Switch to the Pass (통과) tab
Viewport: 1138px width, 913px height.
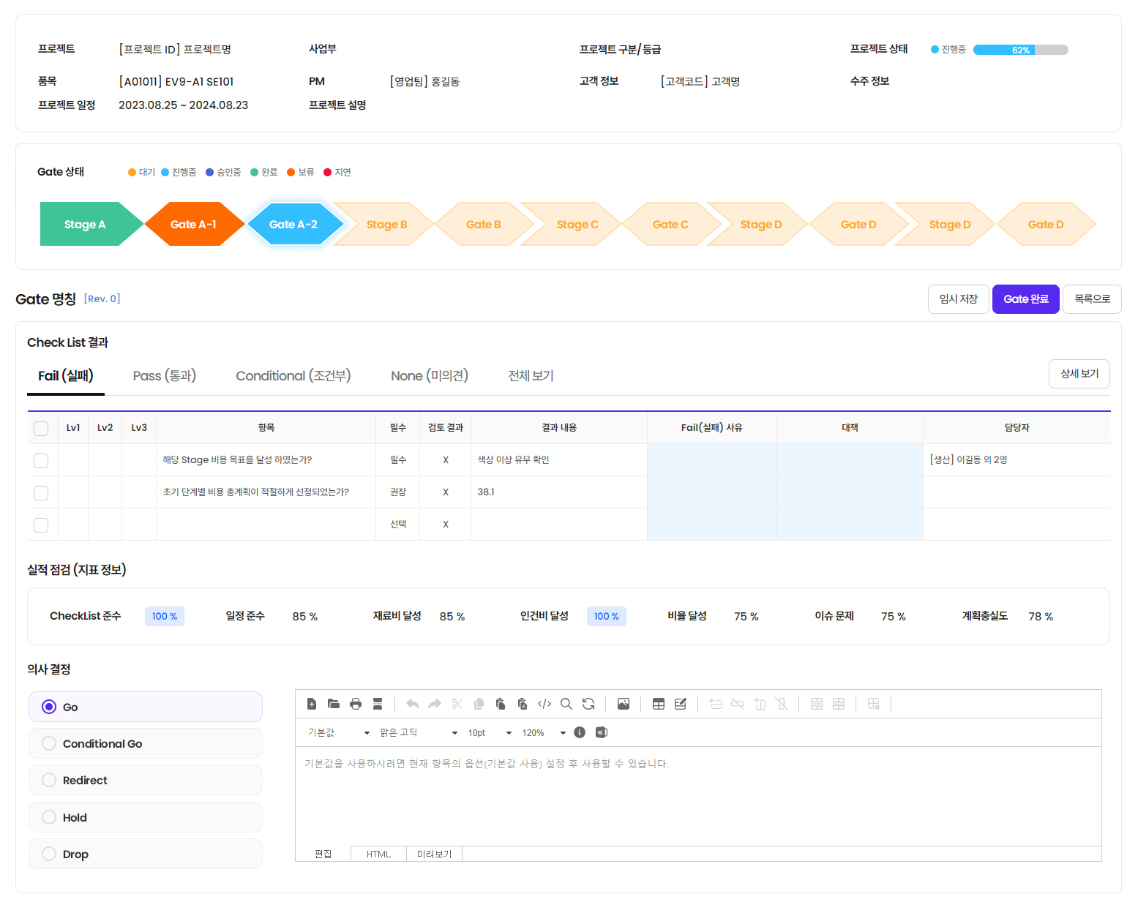coord(165,375)
